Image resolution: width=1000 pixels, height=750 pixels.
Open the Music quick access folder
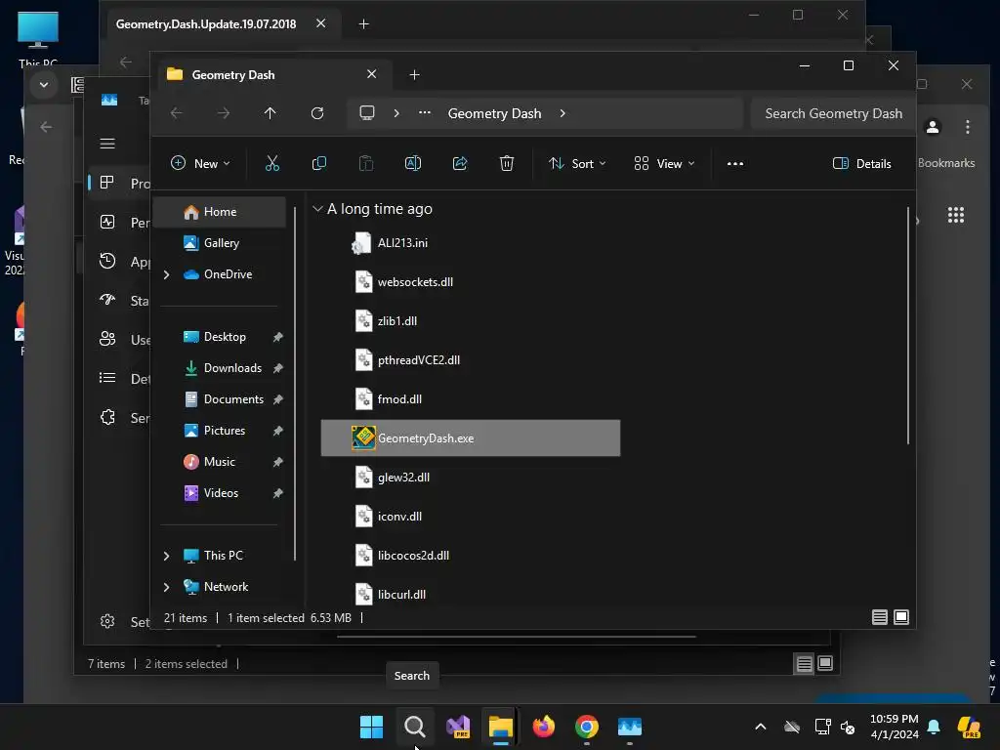(220, 462)
